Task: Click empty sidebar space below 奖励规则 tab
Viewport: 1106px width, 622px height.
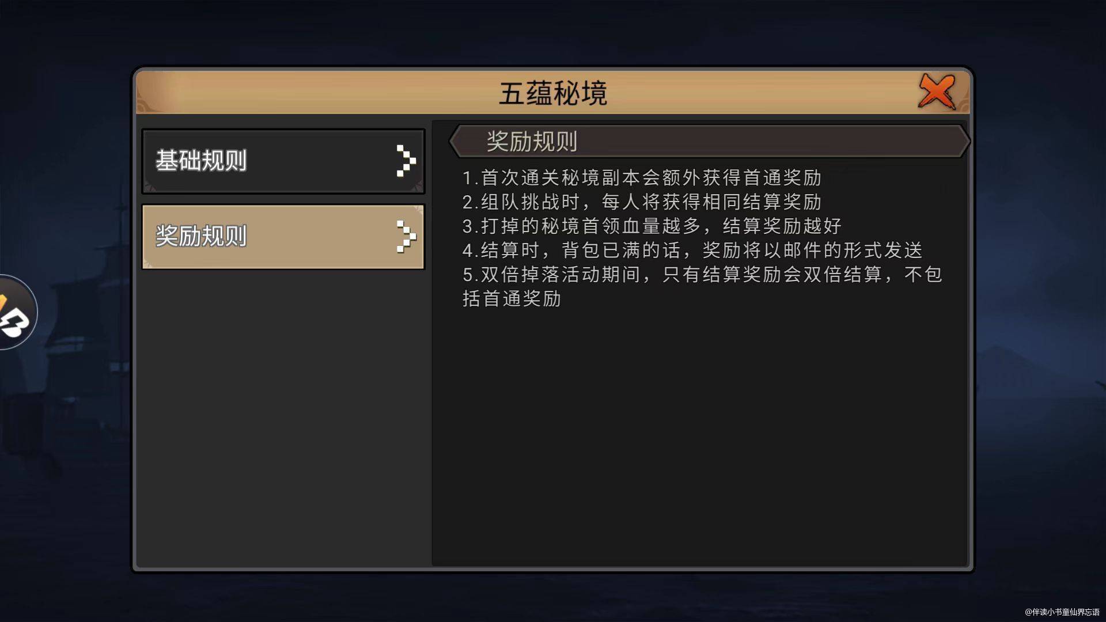Action: click(282, 415)
